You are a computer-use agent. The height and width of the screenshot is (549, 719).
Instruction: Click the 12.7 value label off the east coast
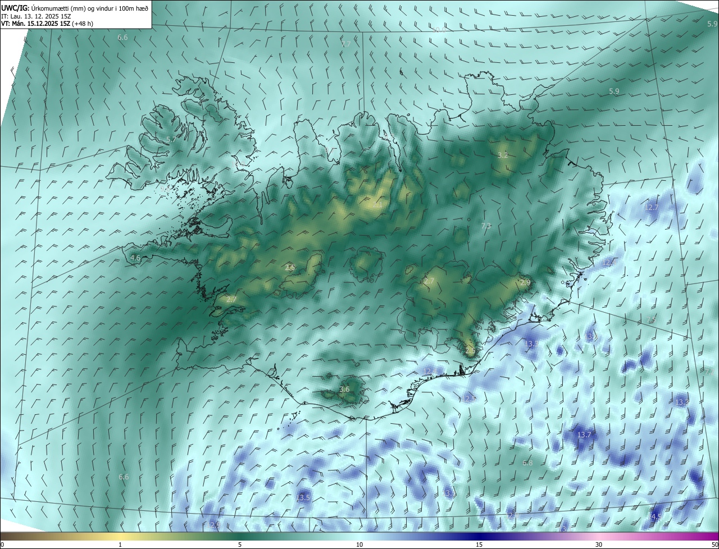point(651,207)
